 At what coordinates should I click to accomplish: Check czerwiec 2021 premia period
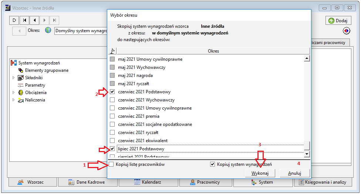(x=112, y=116)
